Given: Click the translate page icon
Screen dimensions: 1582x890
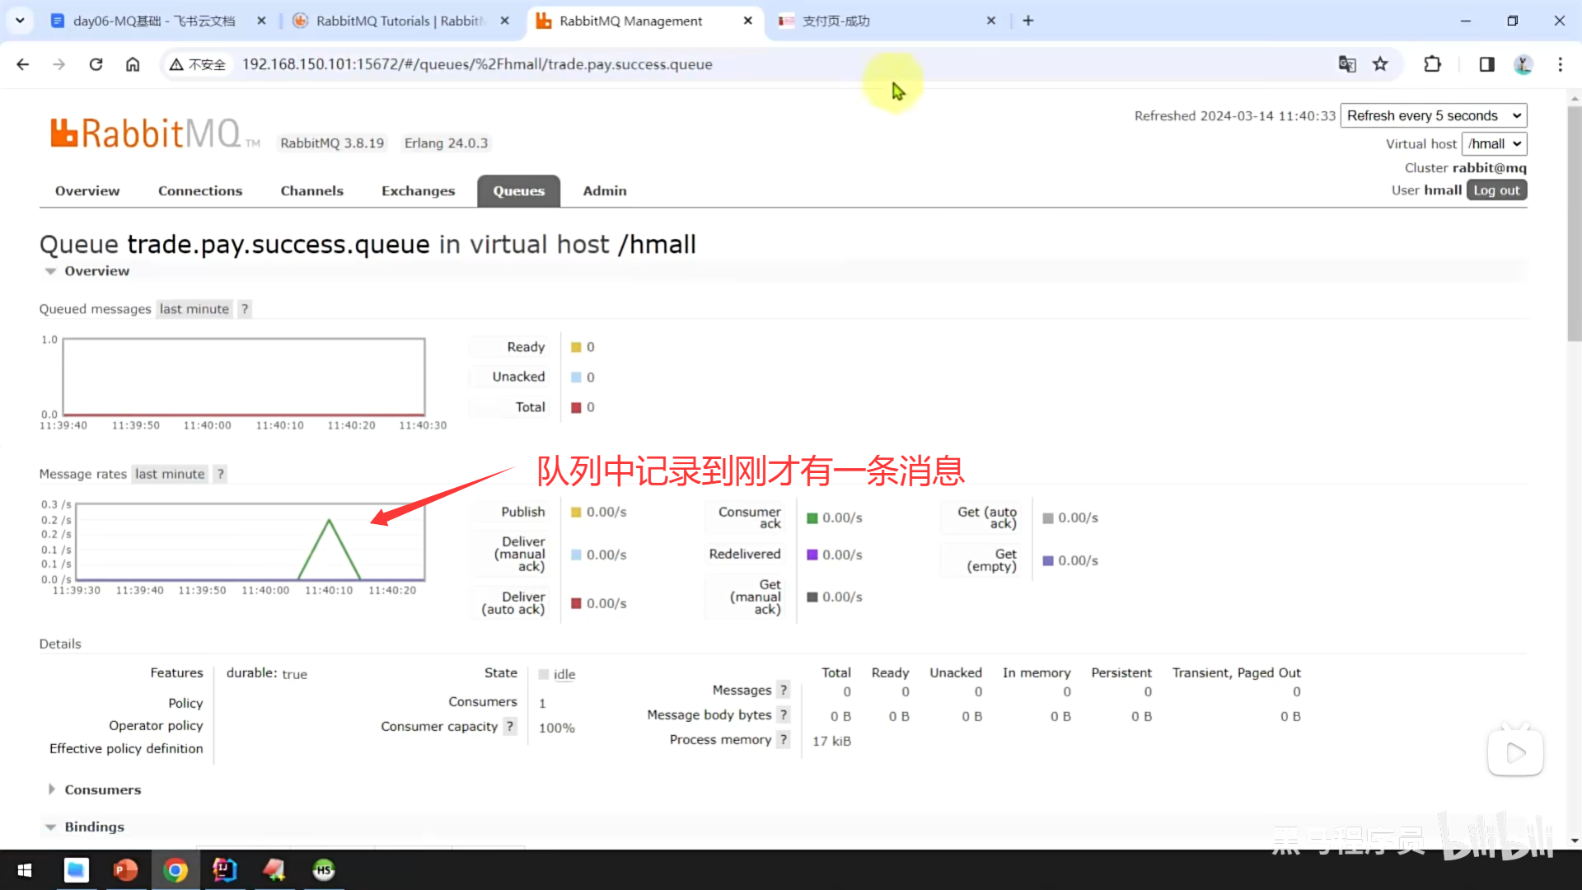Looking at the screenshot, I should pyautogui.click(x=1347, y=64).
